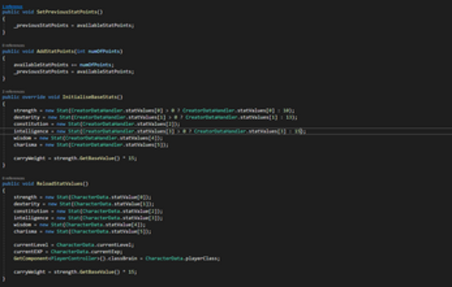Click 'charisma' assignment using CreatorDataHandler
Viewport: 452px width, 287px height.
pos(91,145)
